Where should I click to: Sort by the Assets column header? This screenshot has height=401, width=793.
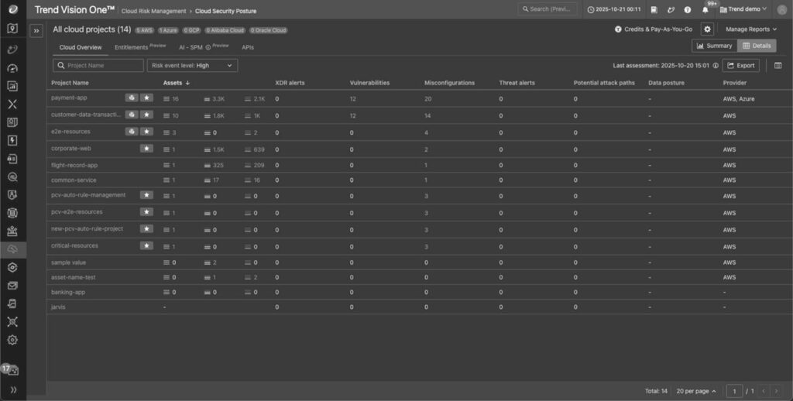tap(176, 82)
